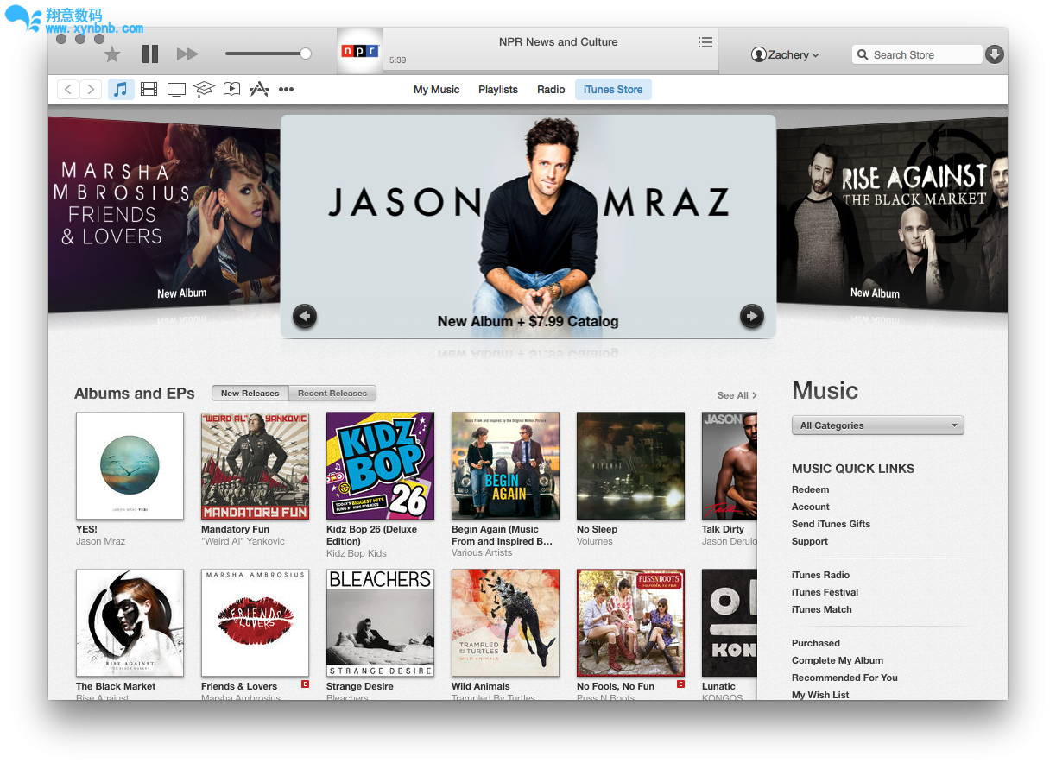
Task: Open the Apps library icon
Action: 258,89
